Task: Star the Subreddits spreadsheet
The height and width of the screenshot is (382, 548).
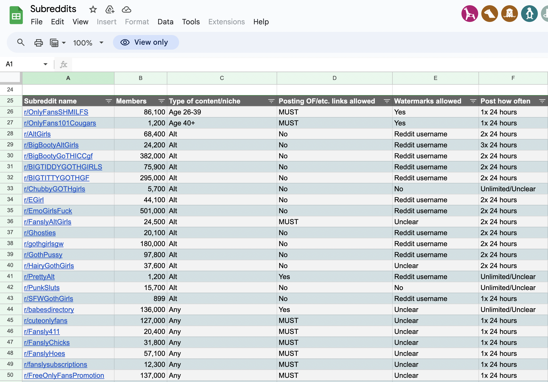Action: (x=93, y=9)
